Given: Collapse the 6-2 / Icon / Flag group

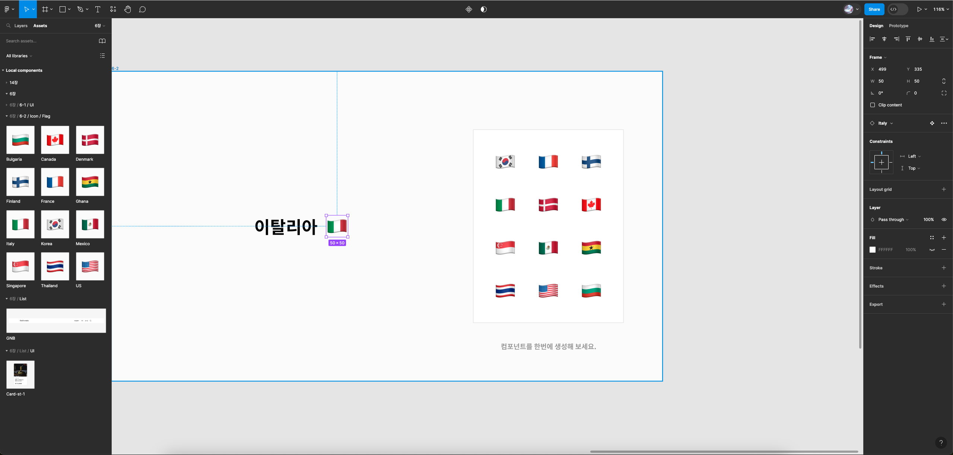Looking at the screenshot, I should 7,116.
